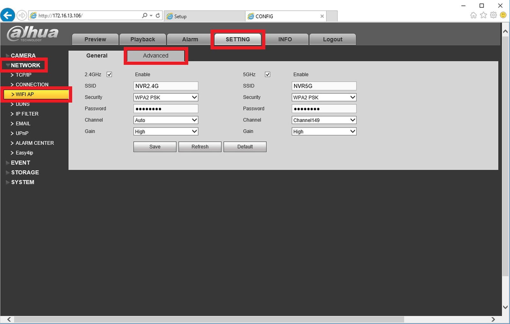The height and width of the screenshot is (324, 510).
Task: Uncheck the 5GHz Enable checkbox
Action: 268,74
